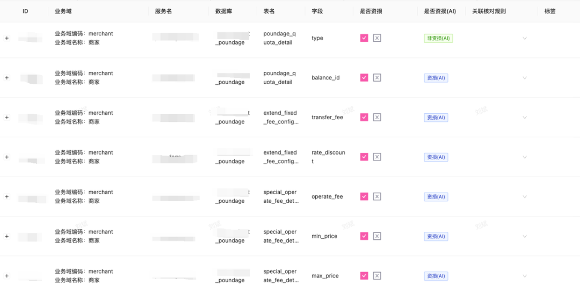Toggle pink checkbox for balance_id field
This screenshot has width=580, height=293.
(x=364, y=78)
